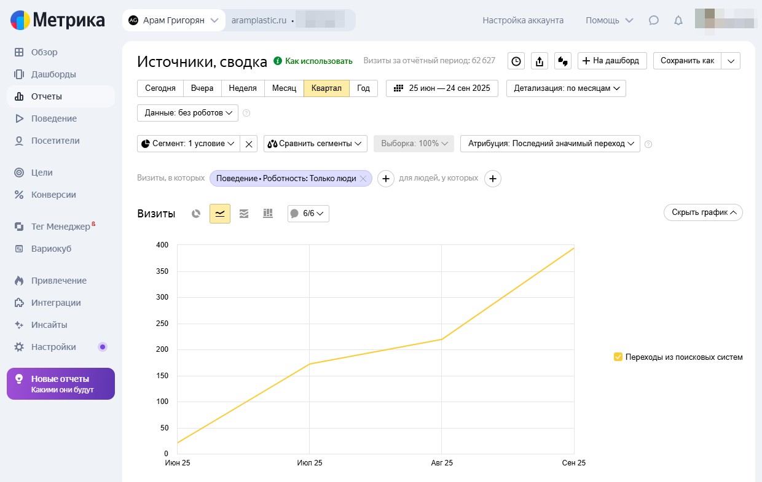Open 'Детализация: по месяцам' dropdown
The height and width of the screenshot is (482, 762).
pyautogui.click(x=566, y=88)
